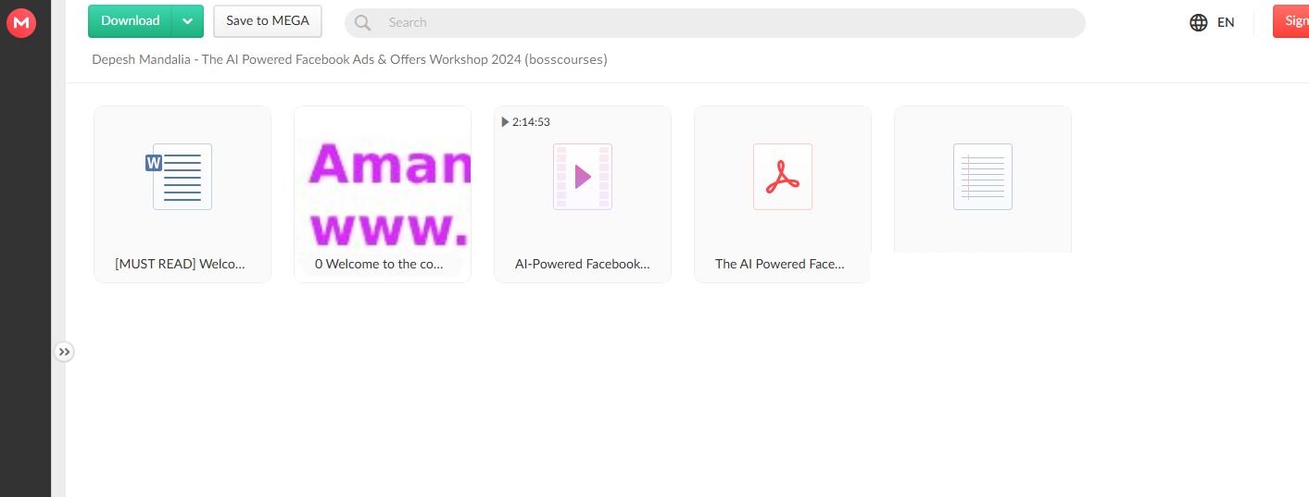The height and width of the screenshot is (497, 1309).
Task: Click the green Download button
Action: [x=130, y=21]
